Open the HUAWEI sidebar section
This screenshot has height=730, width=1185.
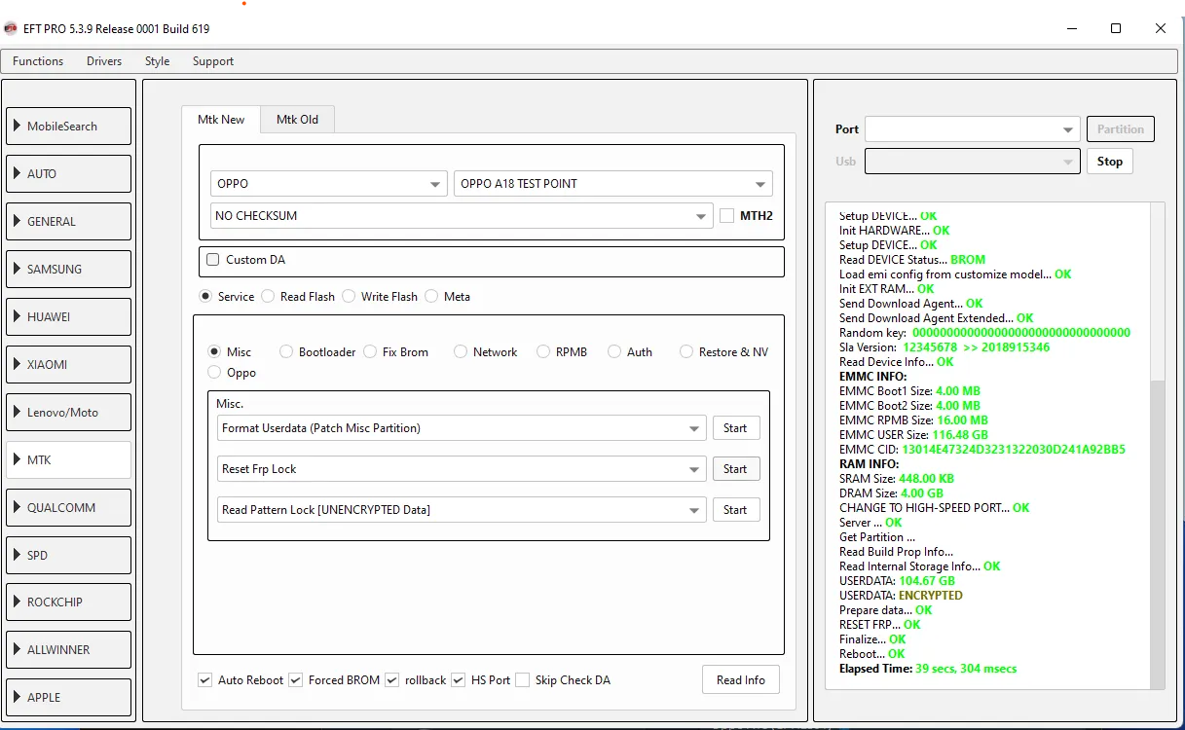tap(68, 316)
